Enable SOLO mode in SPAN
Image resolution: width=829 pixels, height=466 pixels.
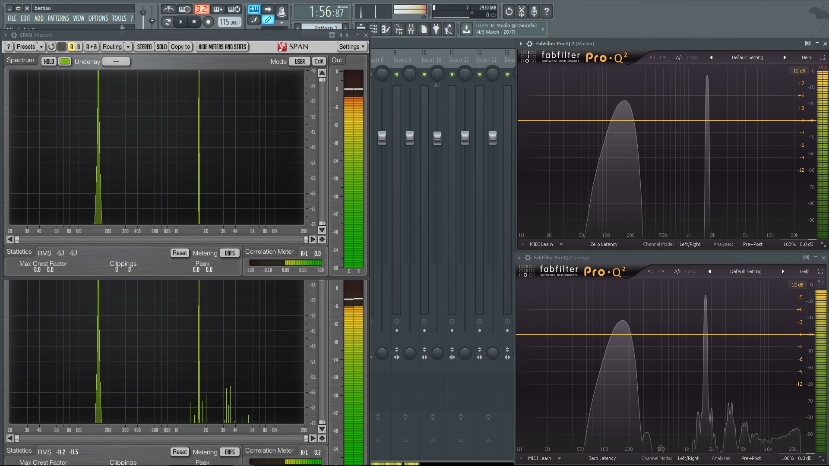pos(161,46)
